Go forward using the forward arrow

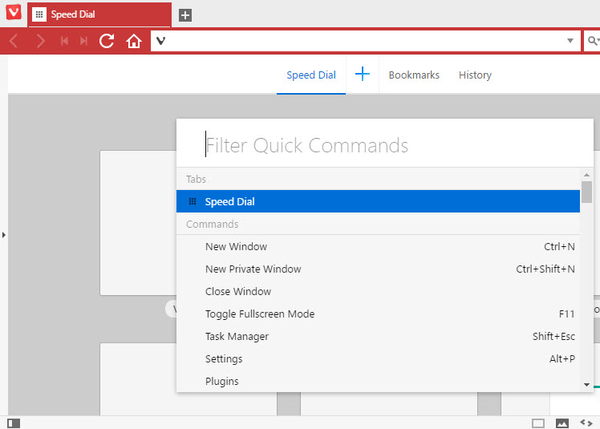(x=40, y=41)
